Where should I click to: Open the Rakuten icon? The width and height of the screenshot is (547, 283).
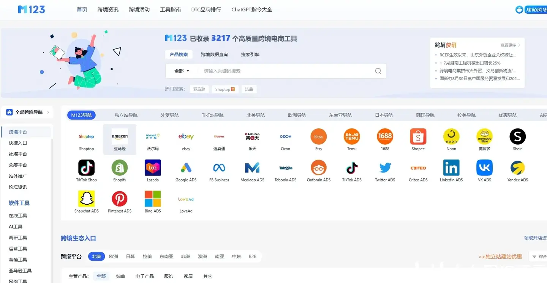click(x=252, y=137)
